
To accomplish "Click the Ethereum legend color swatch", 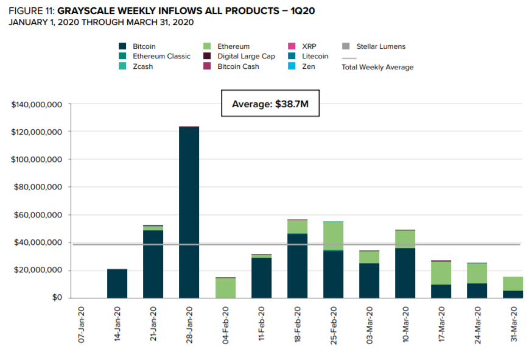I will pyautogui.click(x=206, y=46).
